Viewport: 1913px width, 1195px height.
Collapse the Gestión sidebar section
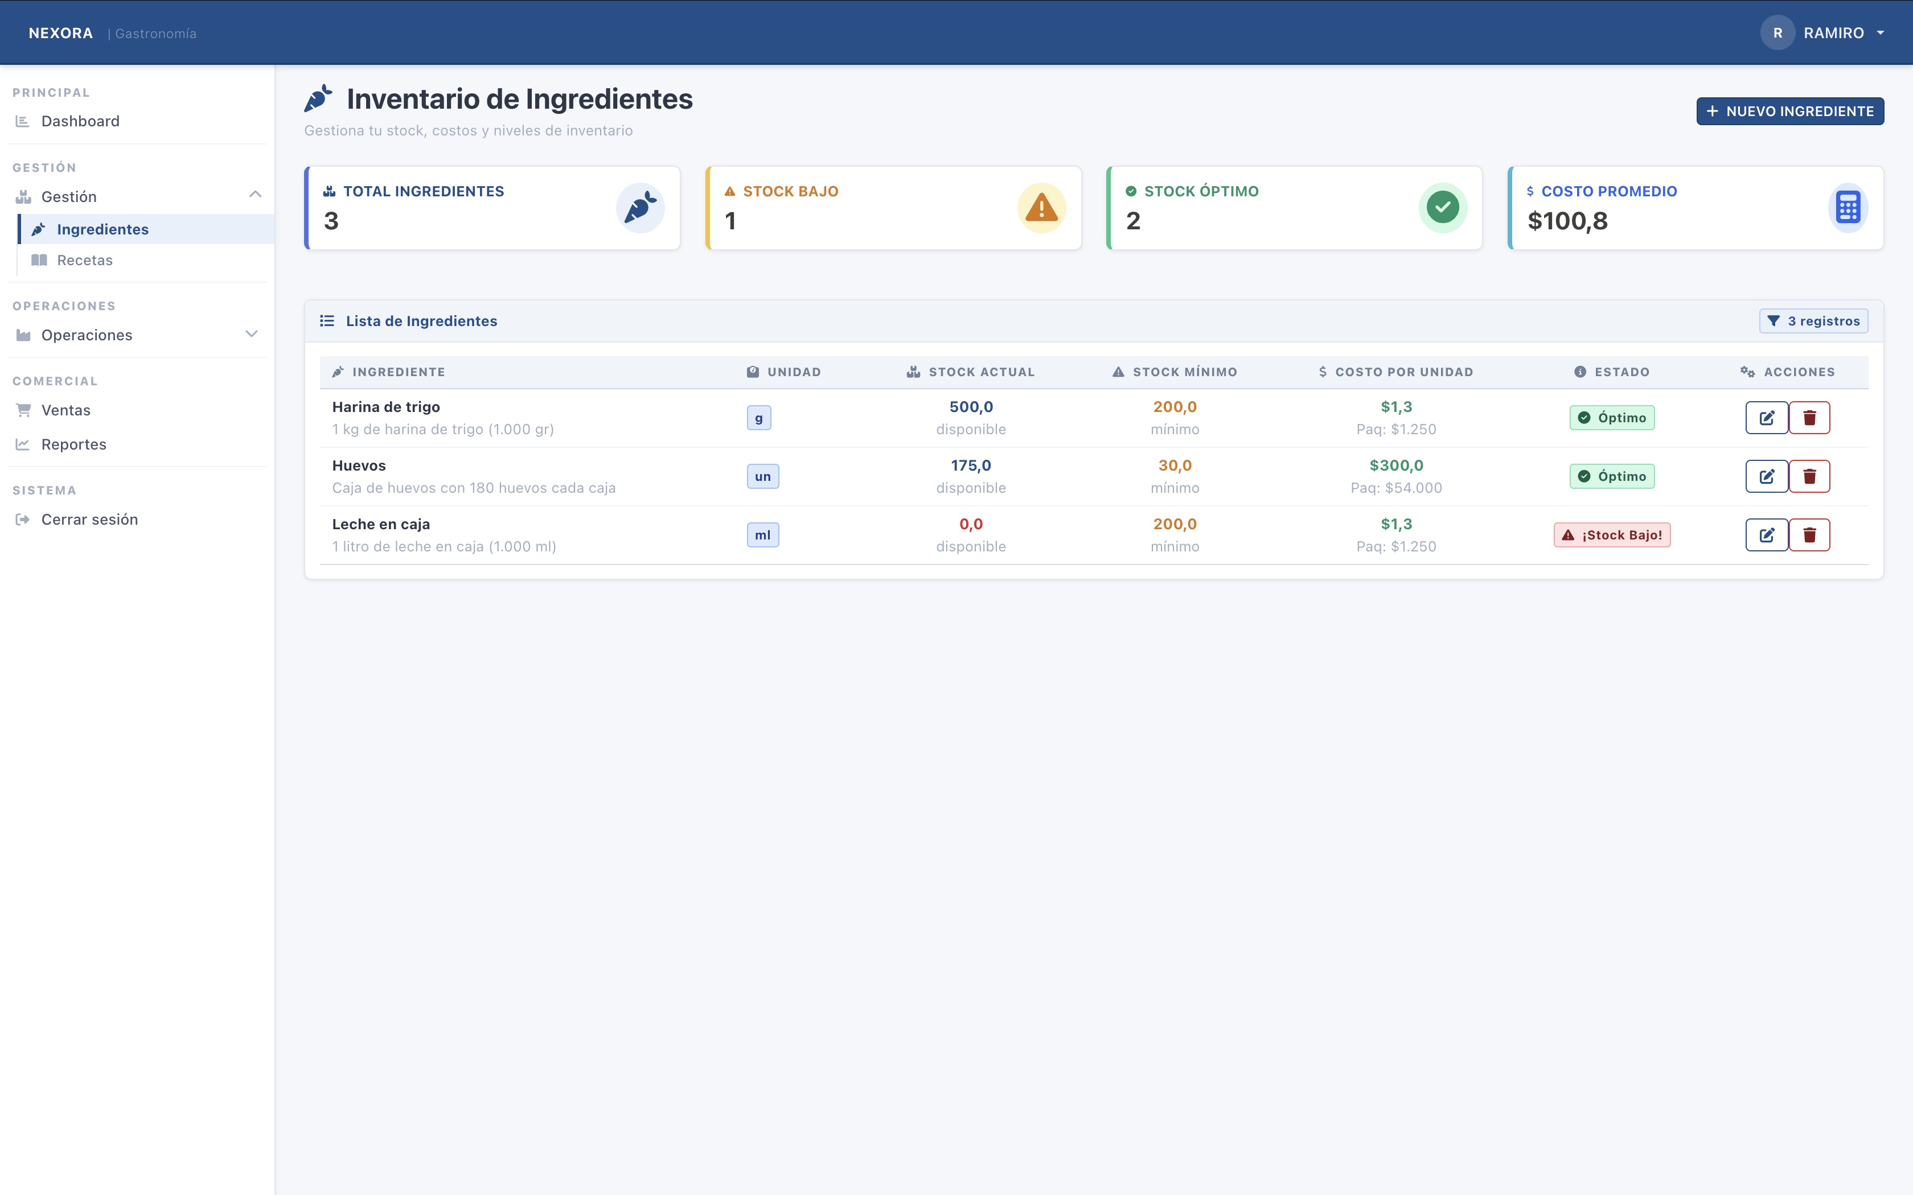point(254,195)
